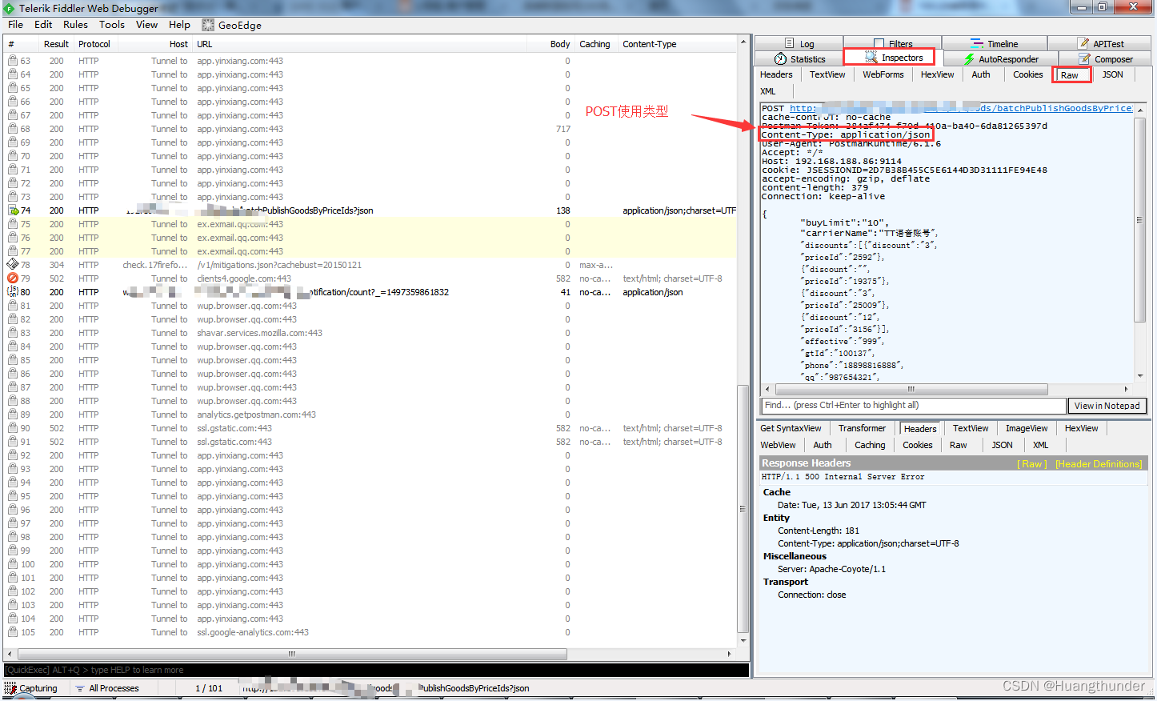Click the lock icon of session 63
Image resolution: width=1157 pixels, height=701 pixels.
point(13,61)
